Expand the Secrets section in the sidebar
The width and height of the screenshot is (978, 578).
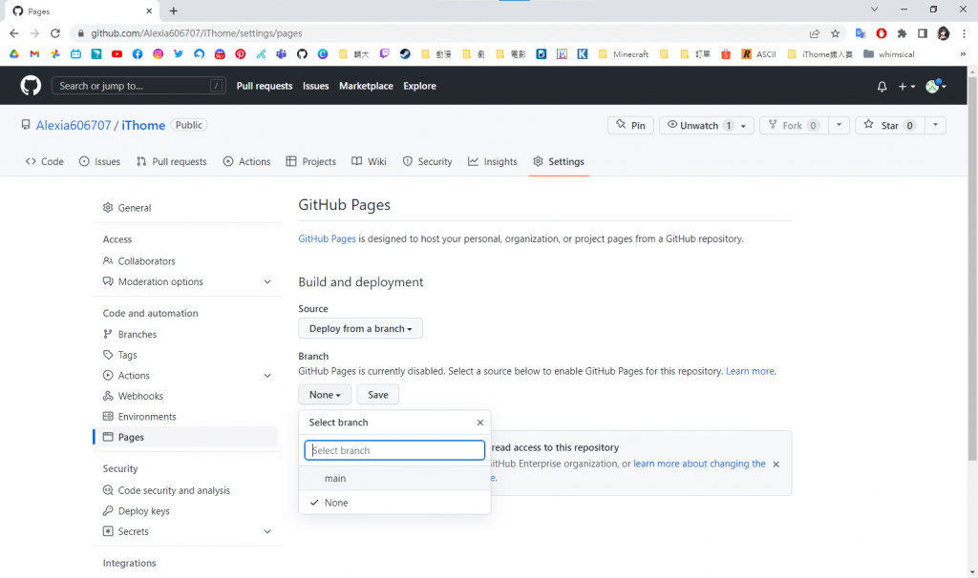(267, 531)
